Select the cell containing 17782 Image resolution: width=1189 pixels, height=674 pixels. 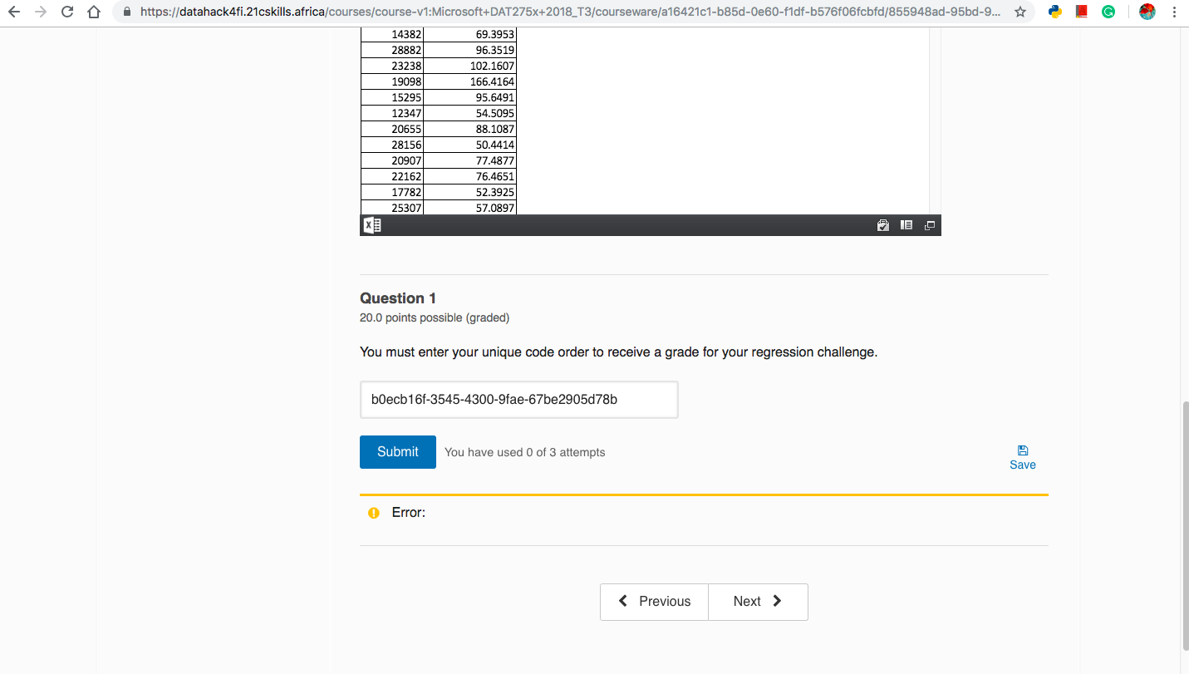(x=392, y=192)
